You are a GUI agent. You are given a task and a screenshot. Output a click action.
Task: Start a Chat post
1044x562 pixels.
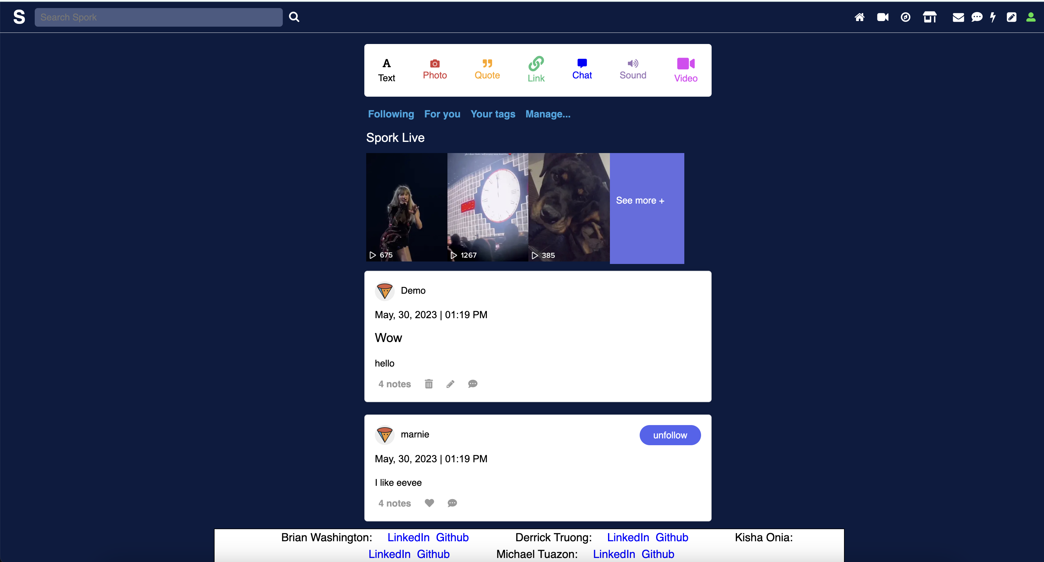coord(582,69)
